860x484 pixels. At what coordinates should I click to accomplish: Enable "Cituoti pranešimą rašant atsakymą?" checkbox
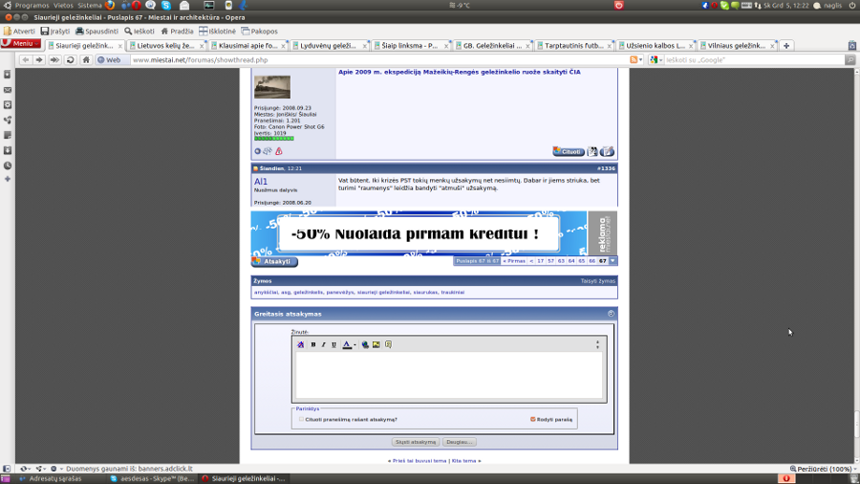[x=301, y=419]
